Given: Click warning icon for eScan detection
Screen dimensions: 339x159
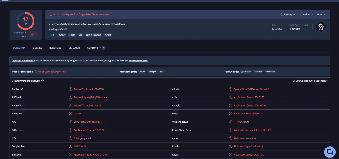Looking at the screenshot, I should [231, 155].
